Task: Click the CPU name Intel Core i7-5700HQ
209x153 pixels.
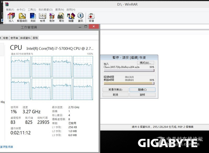Action: (60, 49)
